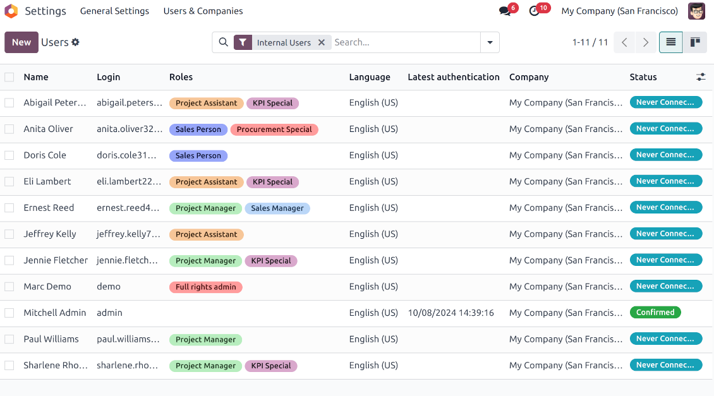The height and width of the screenshot is (396, 714).
Task: Remove the Internal Users filter
Action: [322, 42]
